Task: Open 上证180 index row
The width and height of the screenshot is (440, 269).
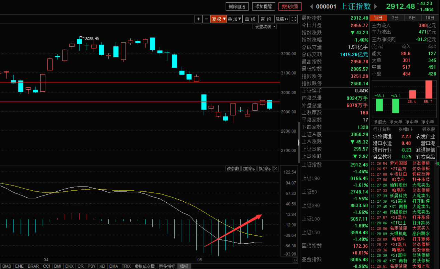Action: click(x=335, y=181)
